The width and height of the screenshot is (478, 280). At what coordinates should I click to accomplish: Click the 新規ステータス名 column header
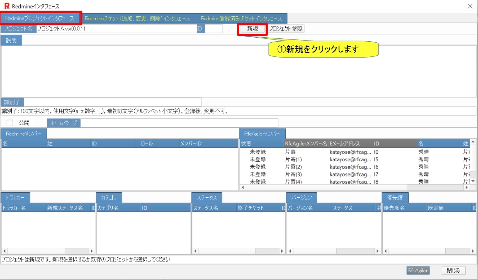point(68,208)
